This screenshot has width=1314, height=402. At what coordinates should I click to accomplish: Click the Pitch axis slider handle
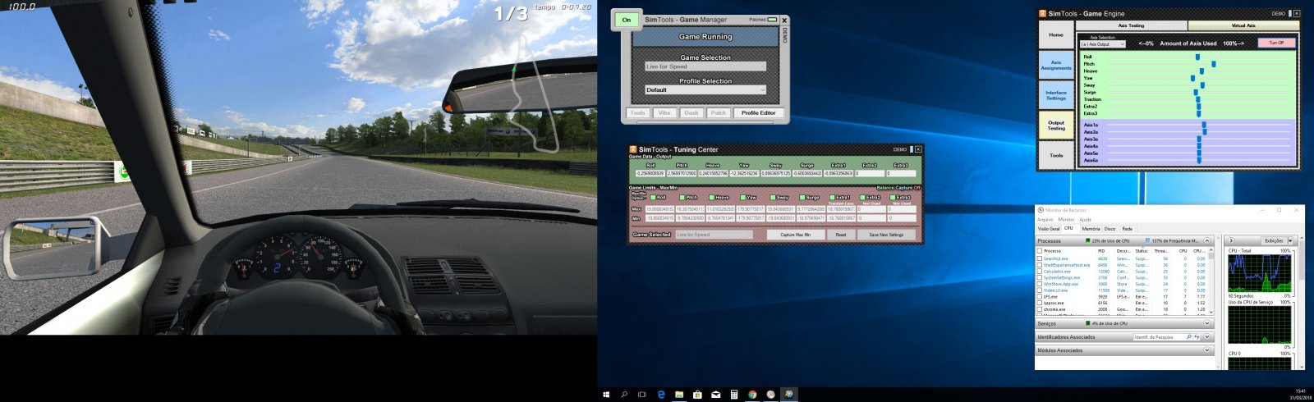(1213, 64)
